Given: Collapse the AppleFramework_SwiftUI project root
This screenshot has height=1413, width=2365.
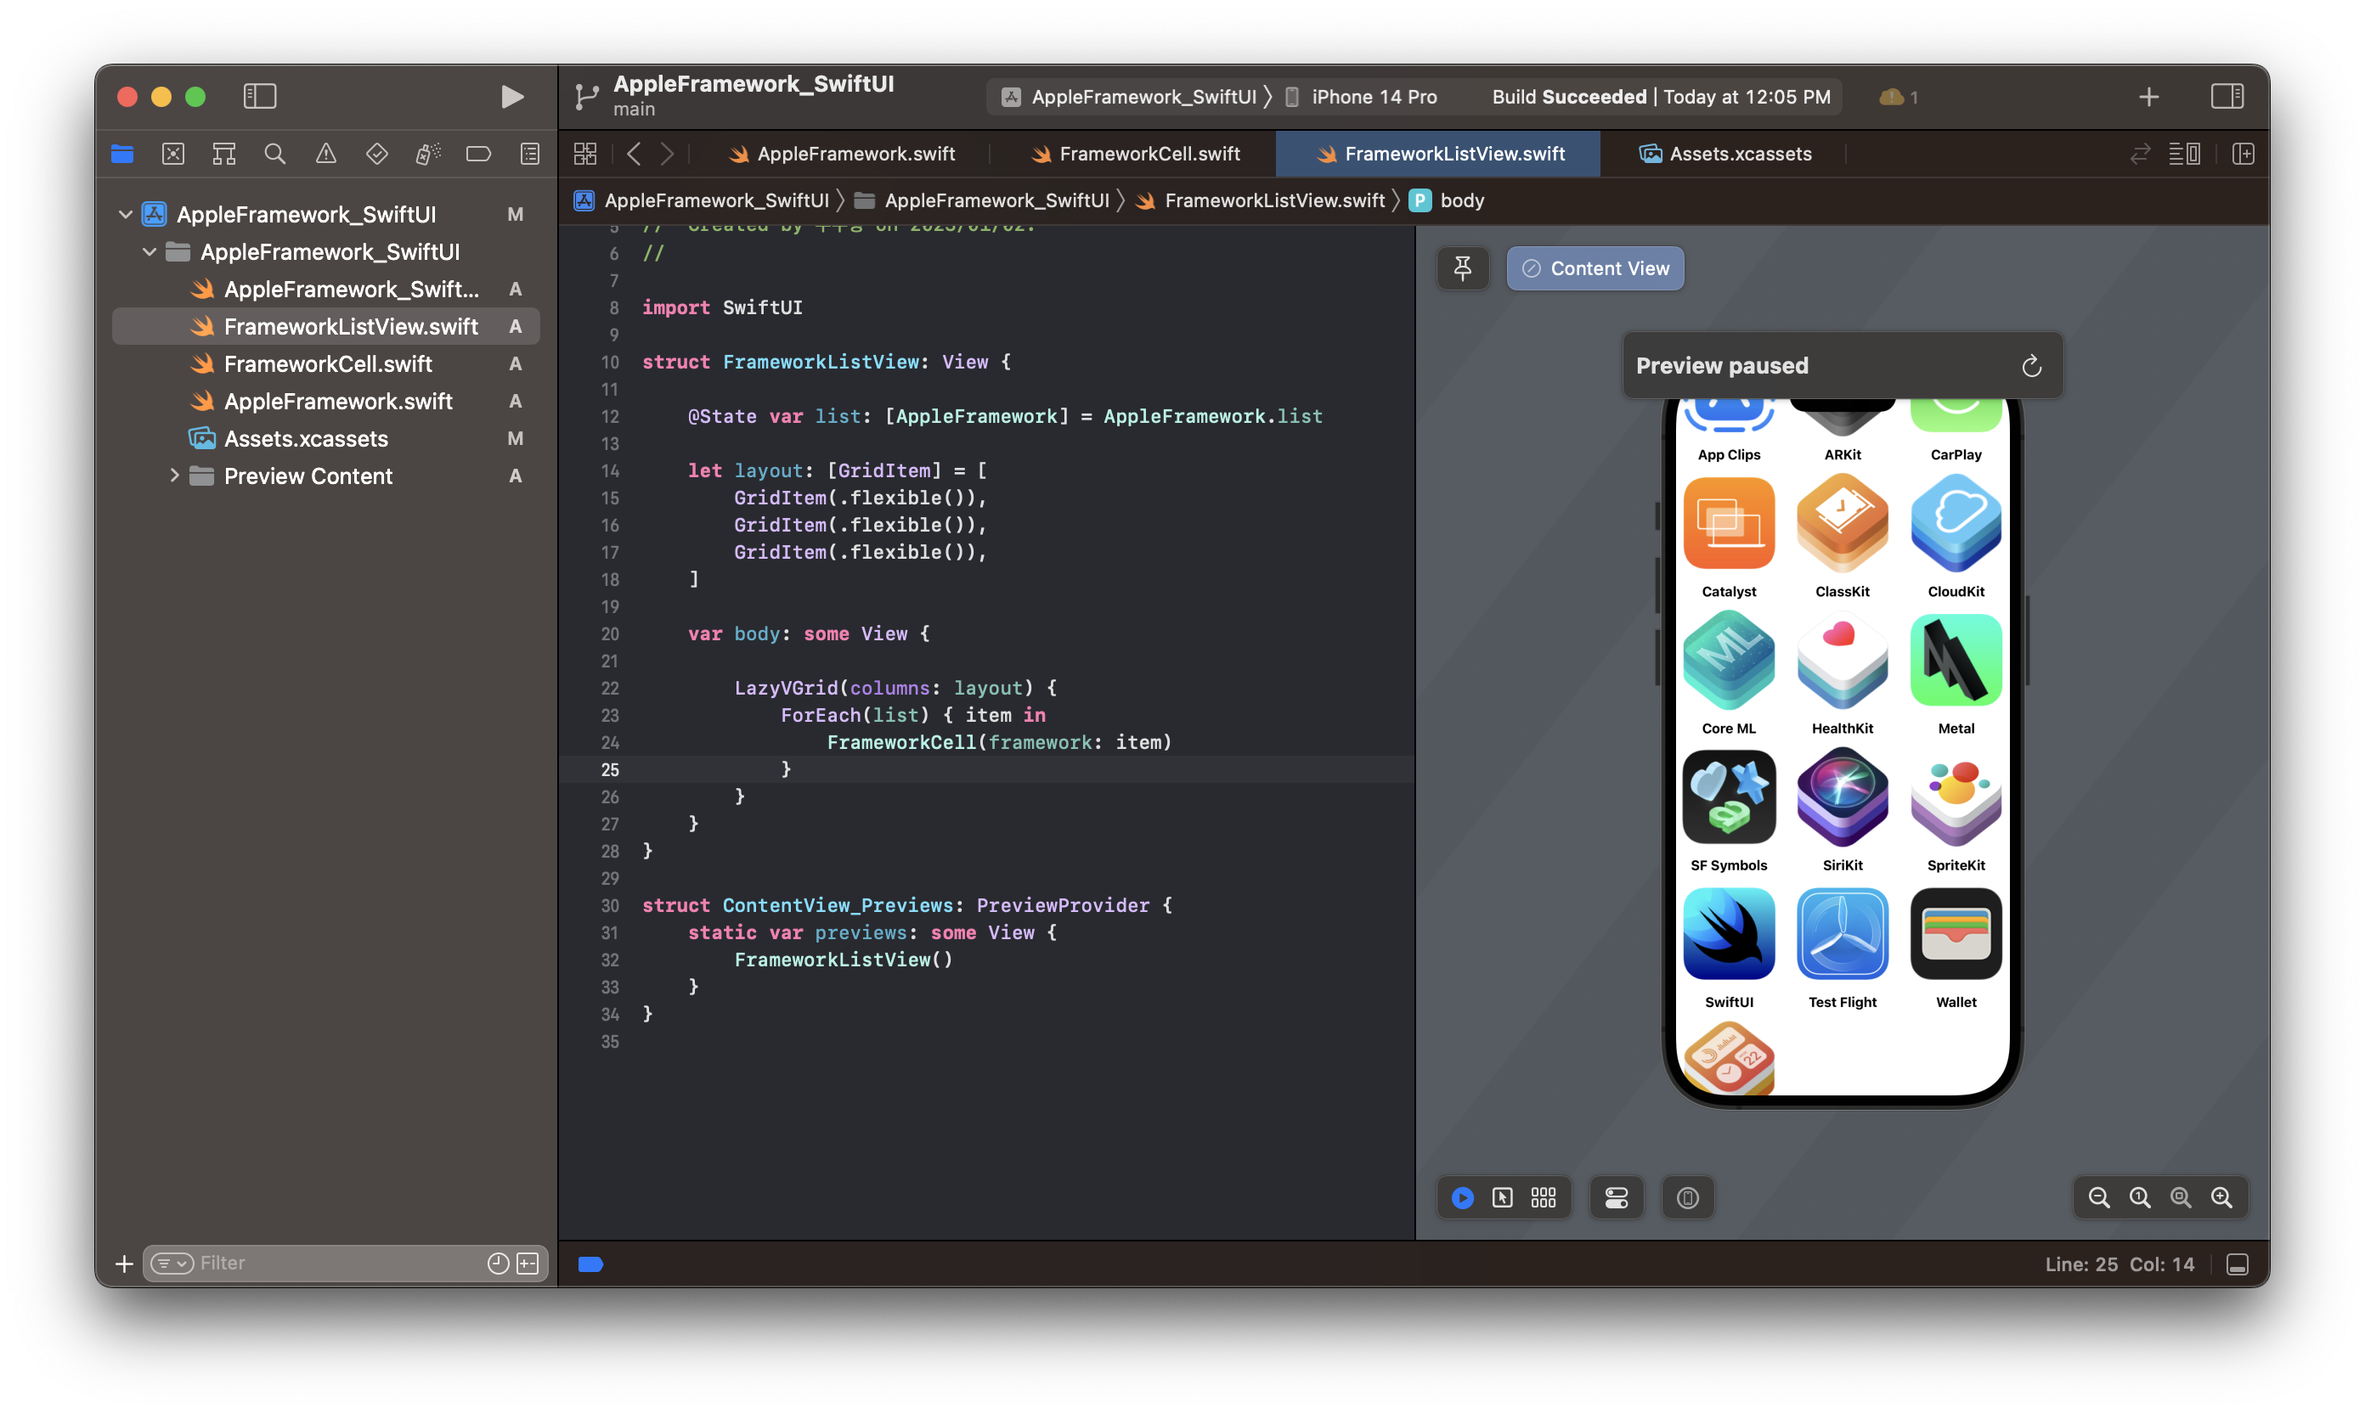Looking at the screenshot, I should [126, 214].
